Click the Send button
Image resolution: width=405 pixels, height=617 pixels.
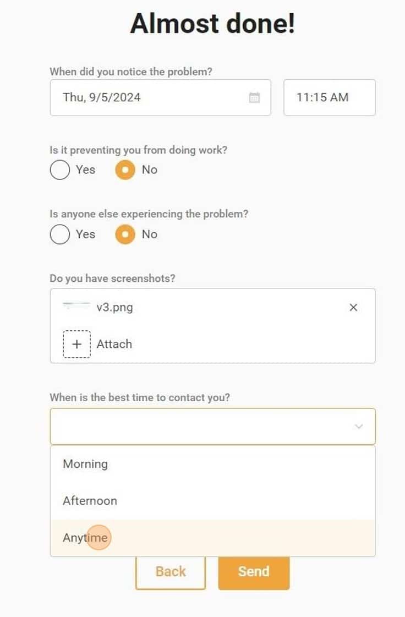tap(254, 571)
